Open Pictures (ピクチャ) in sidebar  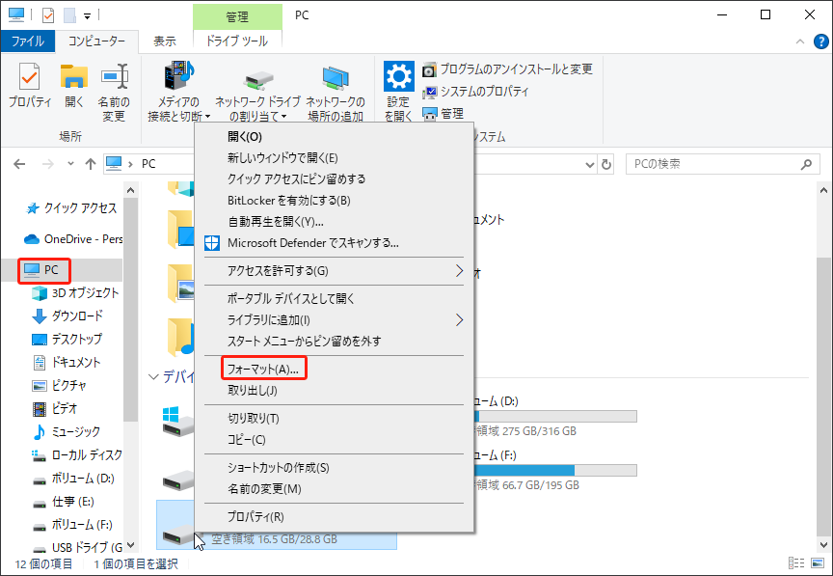click(60, 385)
